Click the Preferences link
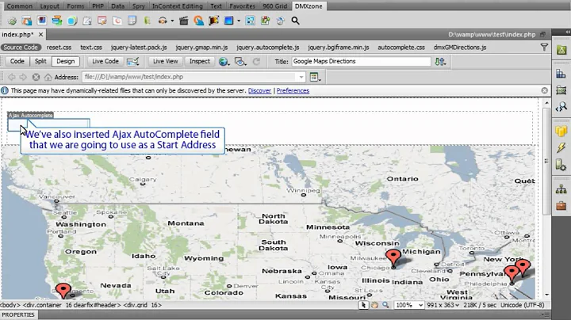The image size is (571, 320). [x=293, y=90]
